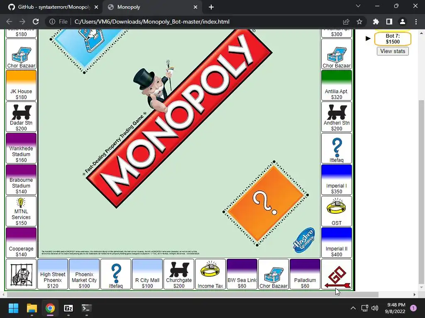
Task: Click the orange Chance card deck
Action: [266, 203]
